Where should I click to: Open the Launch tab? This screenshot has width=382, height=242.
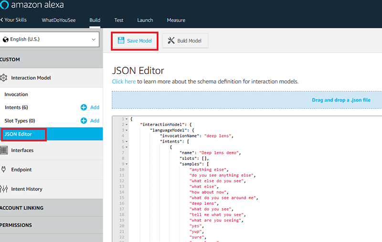tap(145, 20)
